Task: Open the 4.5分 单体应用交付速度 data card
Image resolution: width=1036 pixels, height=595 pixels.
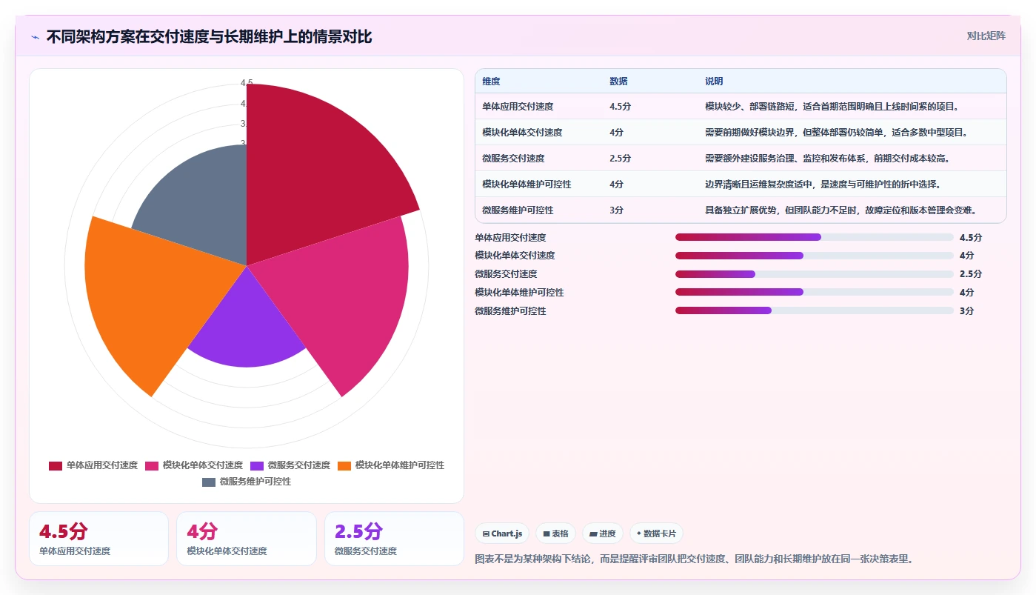Action: click(98, 539)
